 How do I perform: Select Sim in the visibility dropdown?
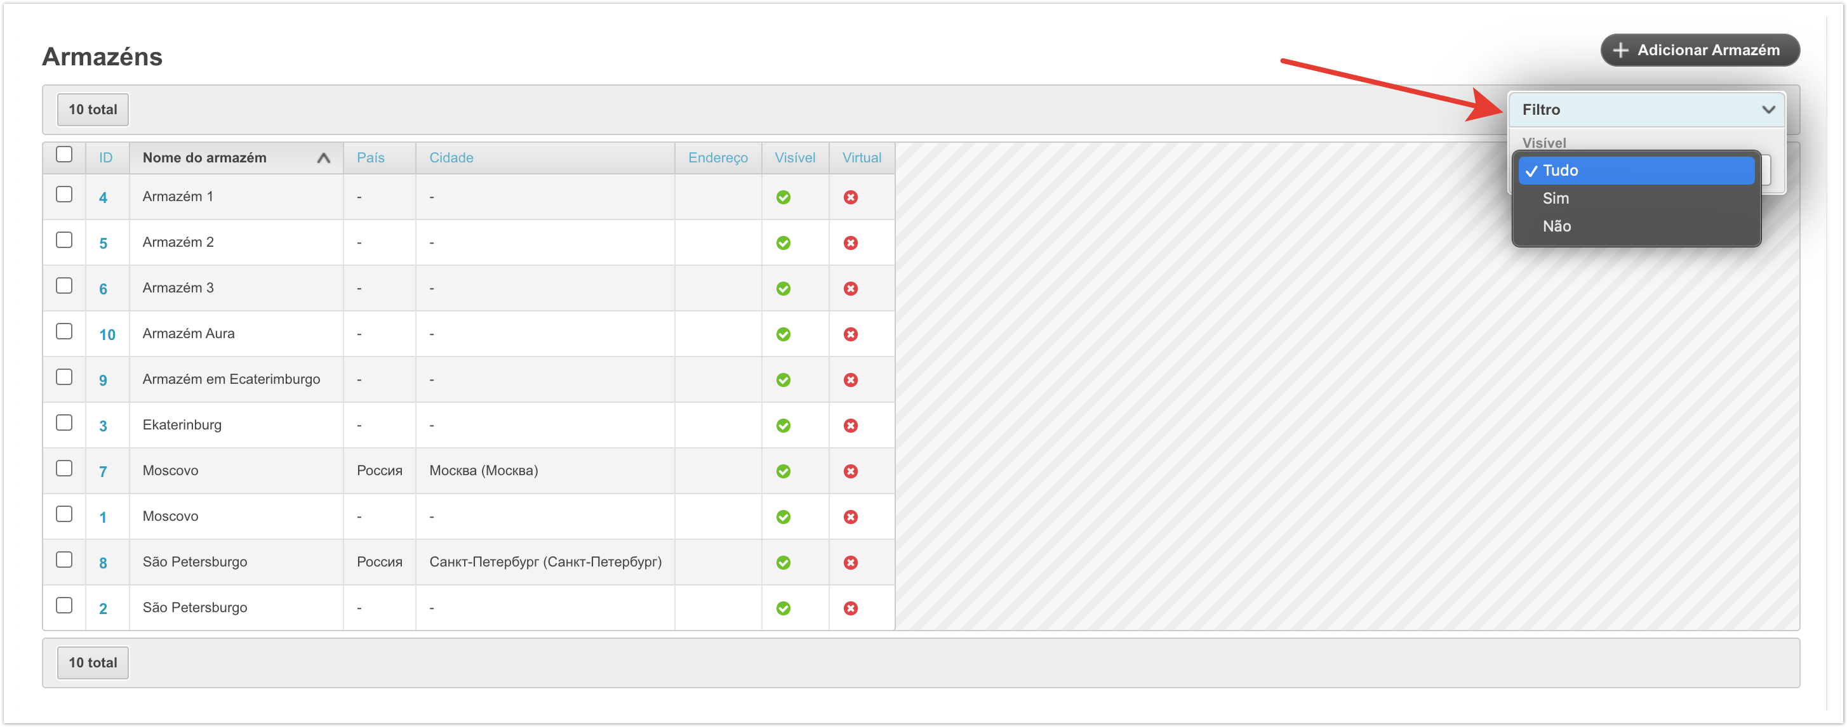click(x=1555, y=199)
